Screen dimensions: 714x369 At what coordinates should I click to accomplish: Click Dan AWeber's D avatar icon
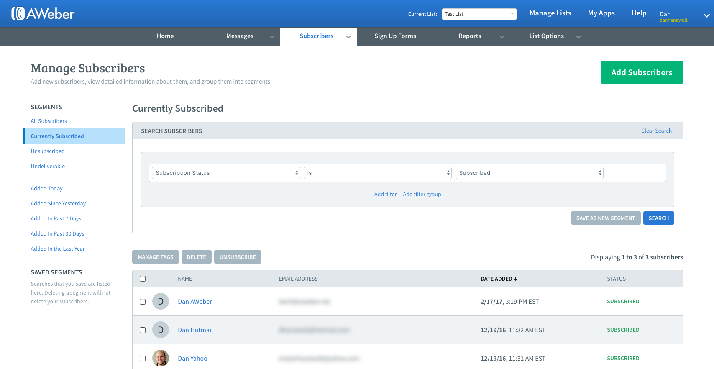(x=161, y=301)
